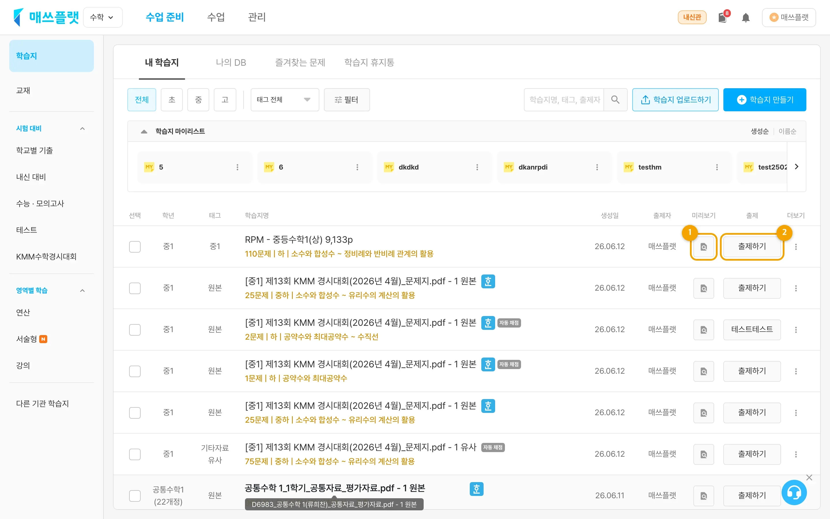
Task: Open the 수업 준비 top menu
Action: pos(165,17)
